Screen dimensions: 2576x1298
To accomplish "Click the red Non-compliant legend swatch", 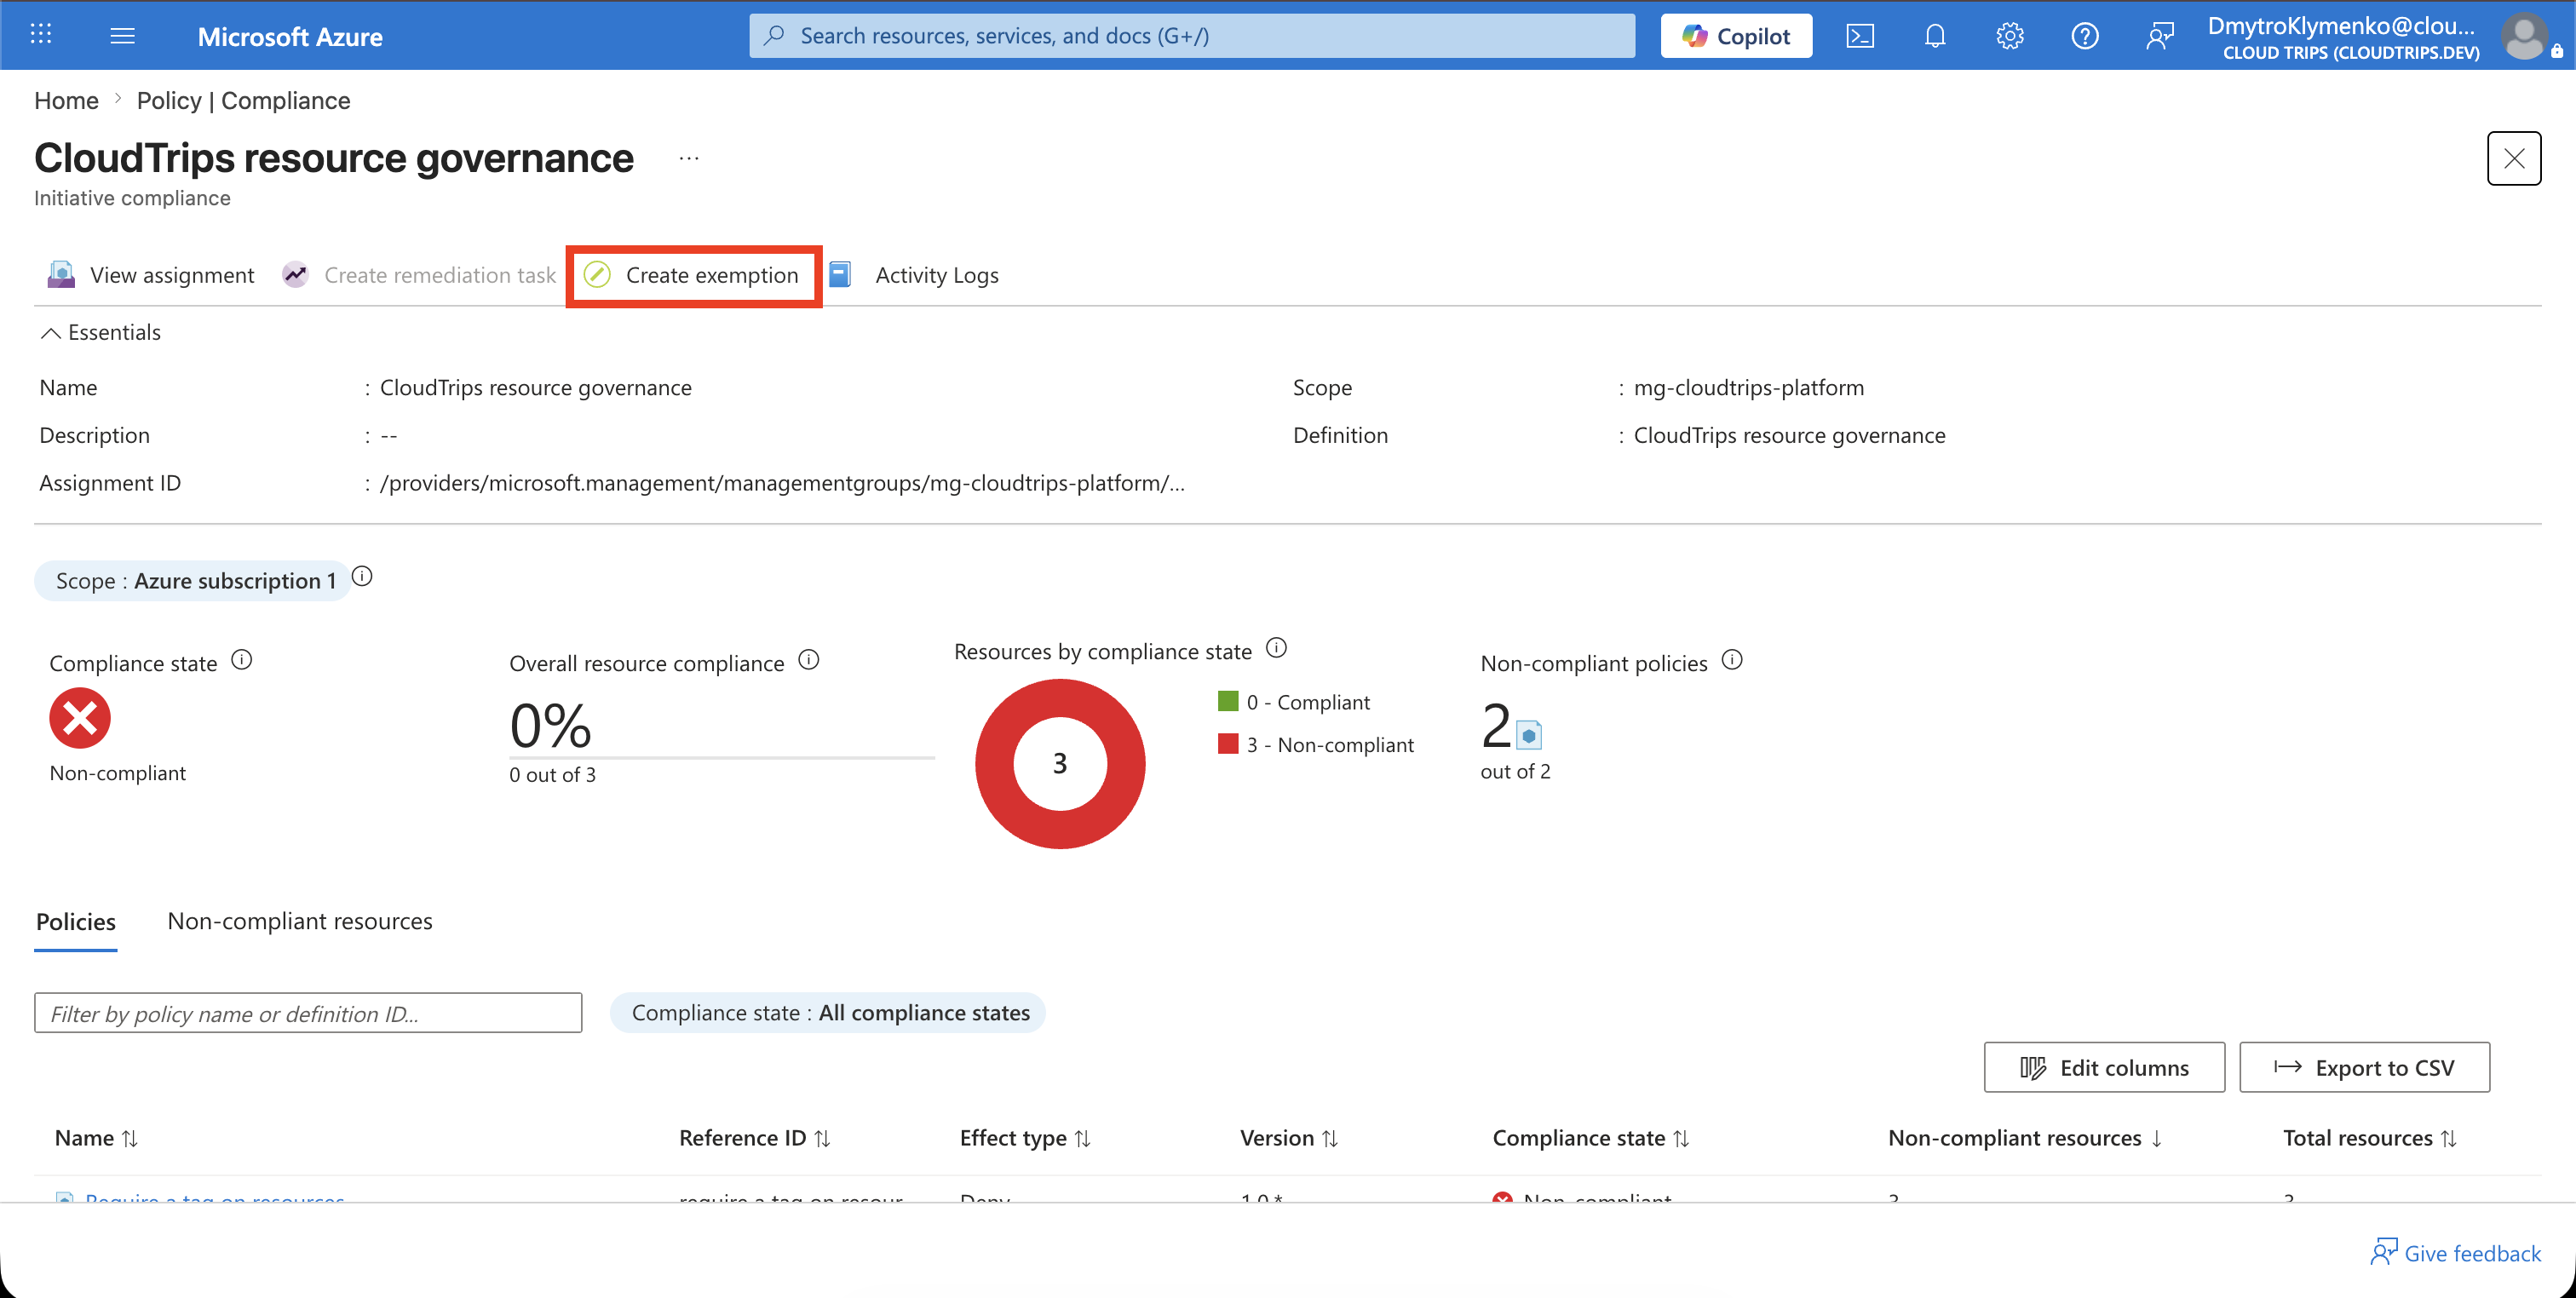I will coord(1228,744).
